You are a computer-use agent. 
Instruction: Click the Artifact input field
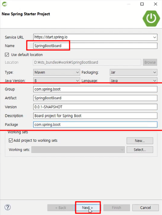click(x=95, y=98)
